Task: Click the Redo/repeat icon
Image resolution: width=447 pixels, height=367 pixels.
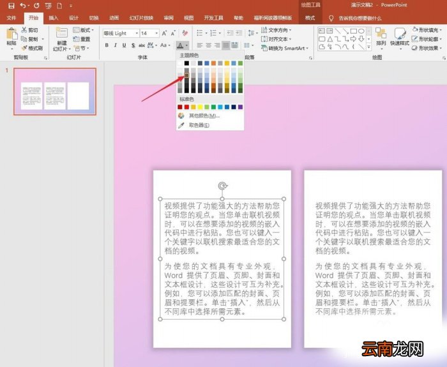Action: point(36,5)
